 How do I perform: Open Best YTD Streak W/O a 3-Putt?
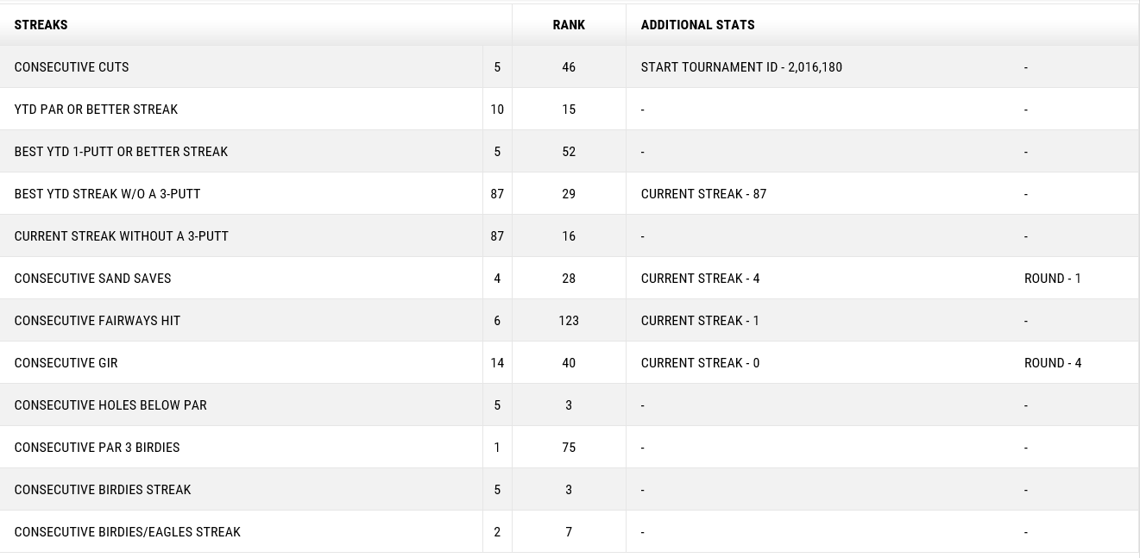(x=107, y=194)
